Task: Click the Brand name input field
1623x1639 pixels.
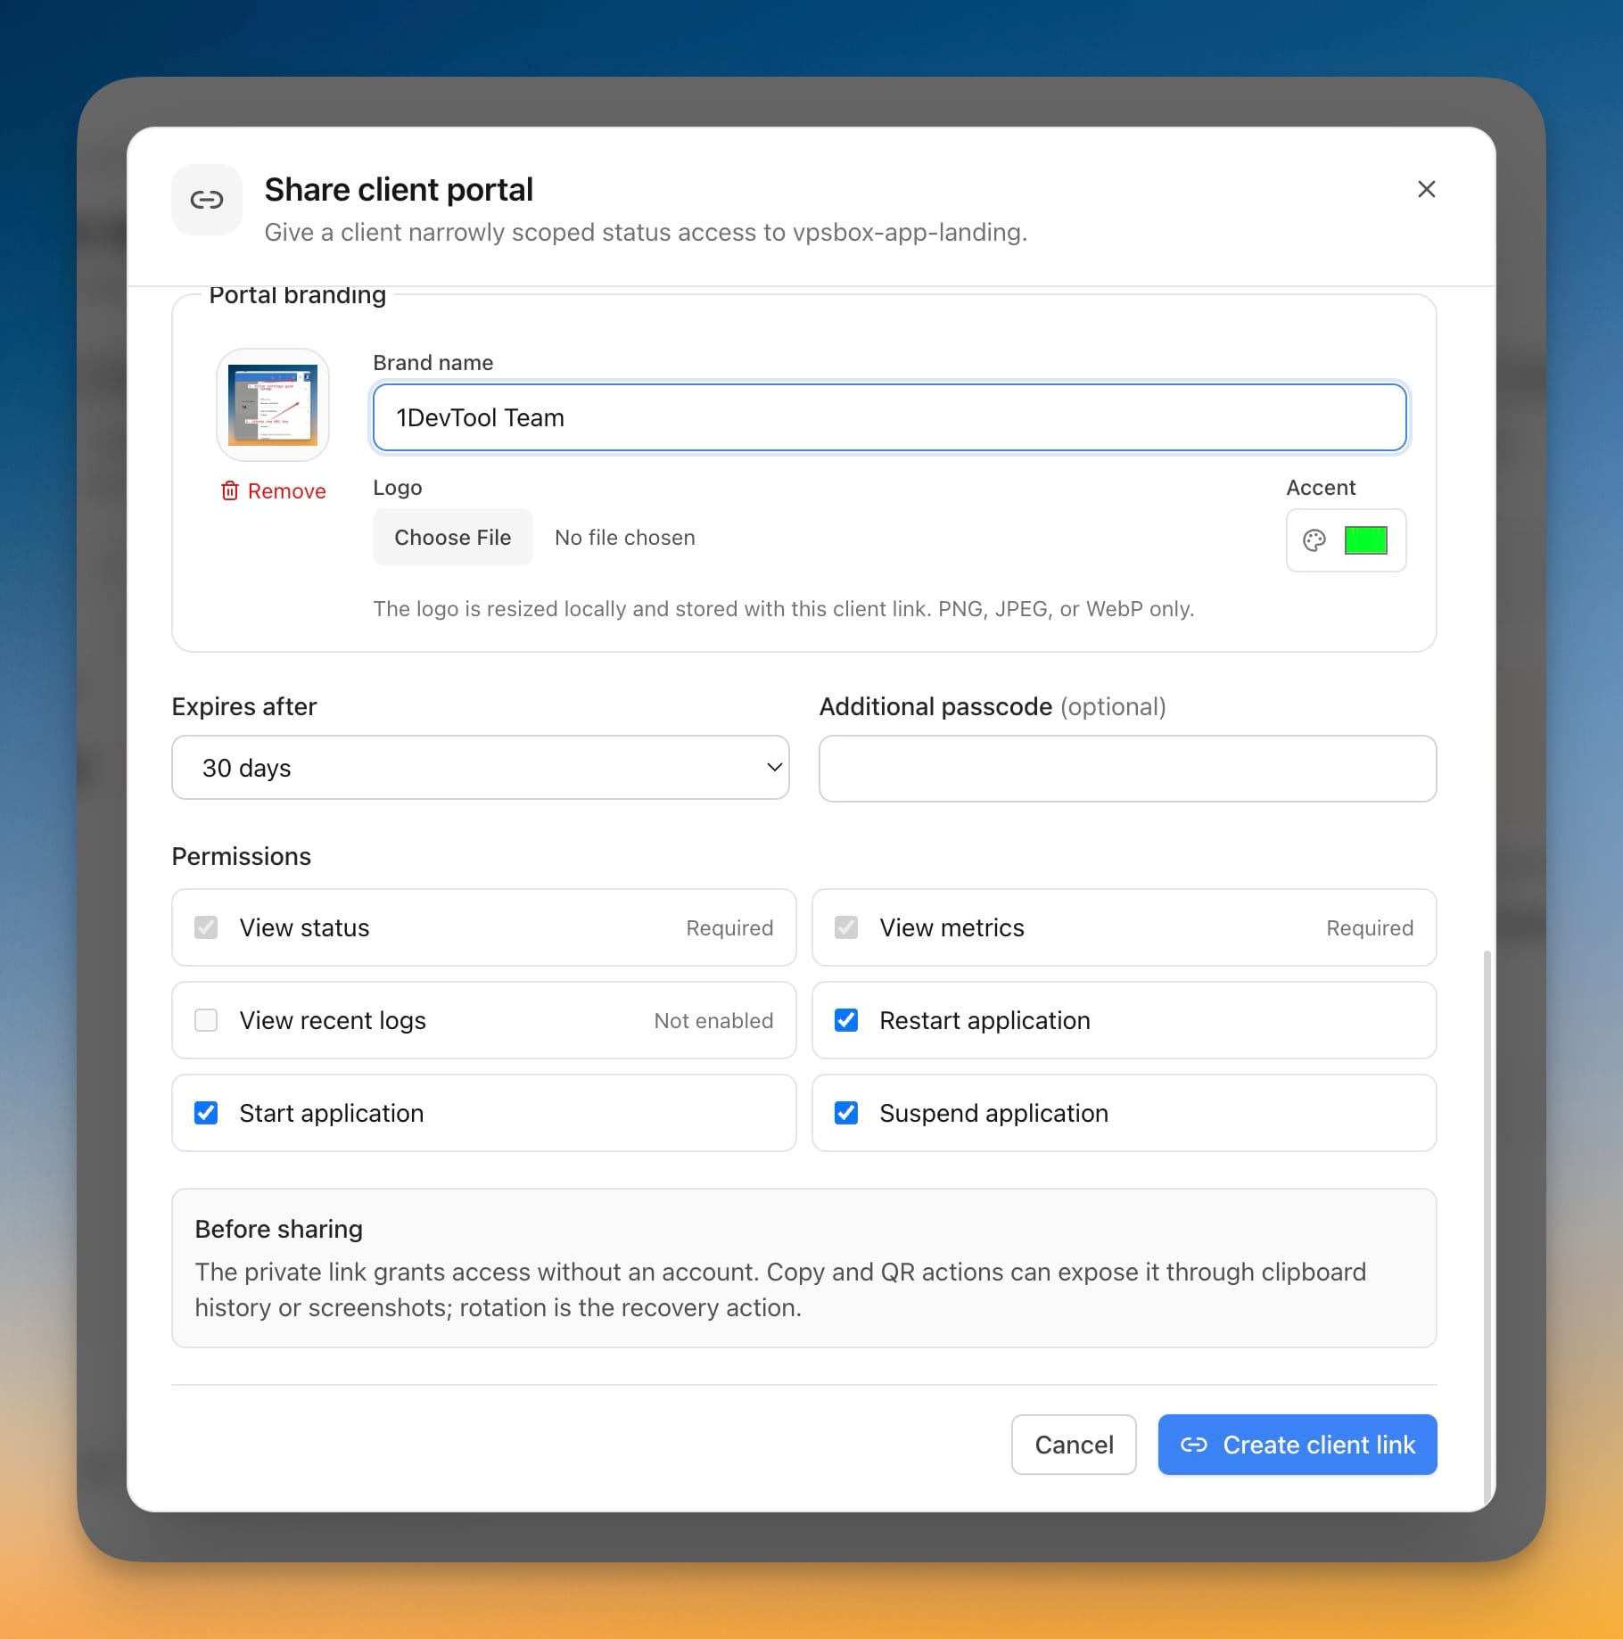Action: coord(889,417)
